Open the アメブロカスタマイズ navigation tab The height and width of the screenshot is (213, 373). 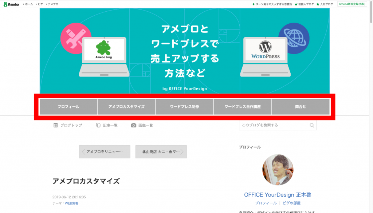pos(126,107)
